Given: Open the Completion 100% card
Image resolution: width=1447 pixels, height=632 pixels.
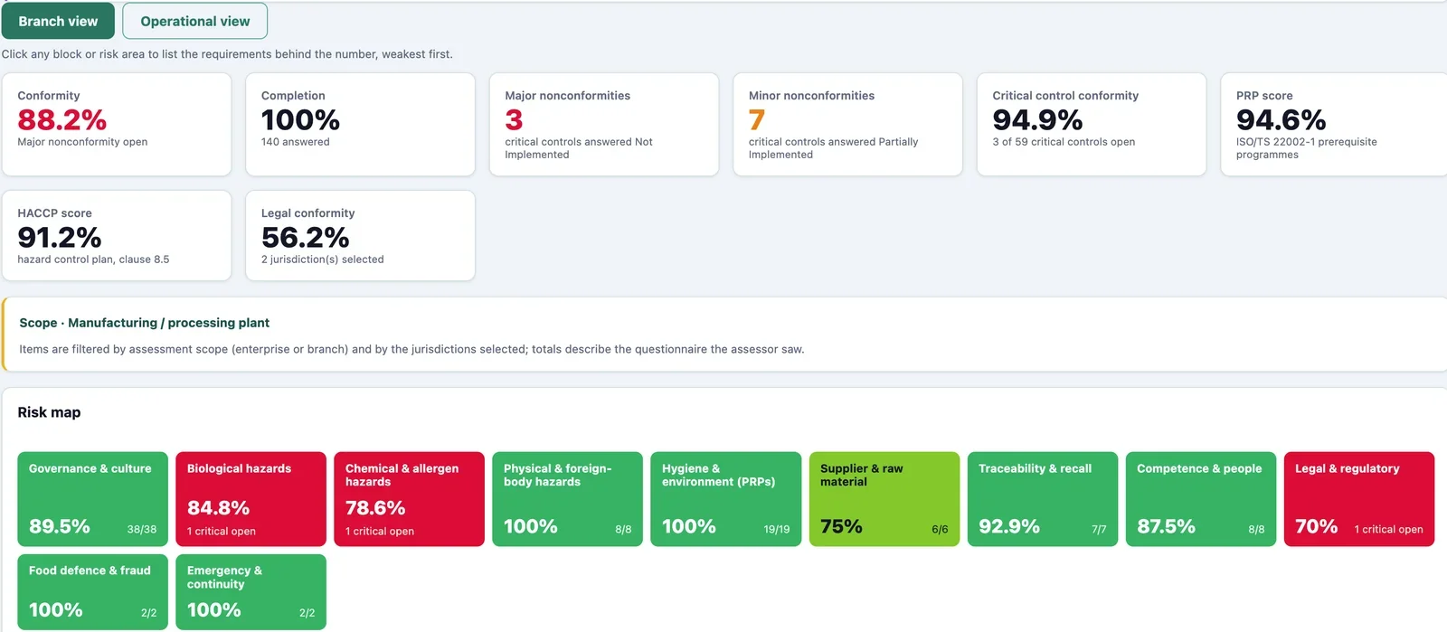Looking at the screenshot, I should click(360, 125).
